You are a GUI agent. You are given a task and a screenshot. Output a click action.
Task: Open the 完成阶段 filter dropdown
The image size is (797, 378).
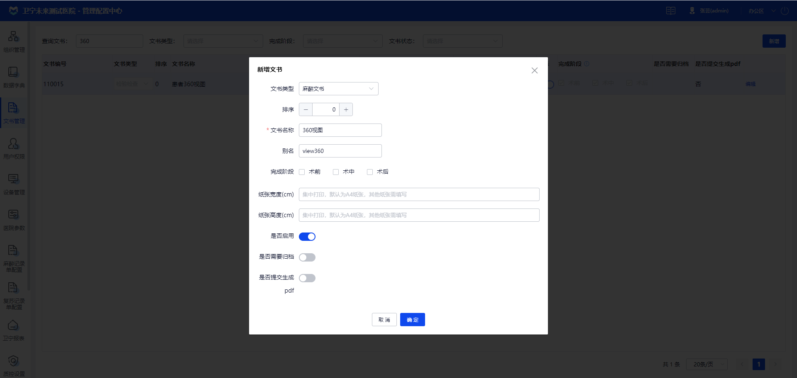coord(343,41)
